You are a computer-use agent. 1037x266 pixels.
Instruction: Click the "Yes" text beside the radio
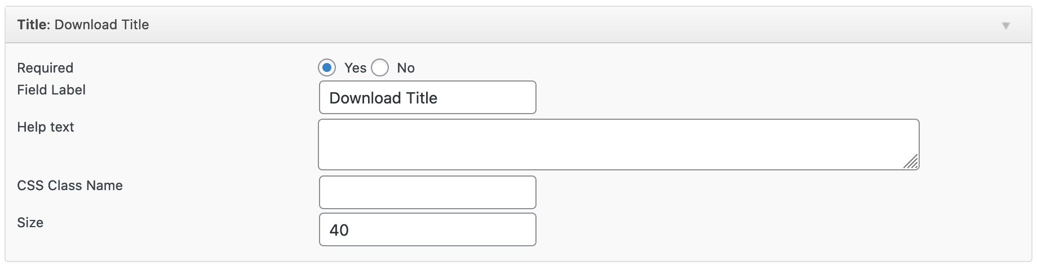pos(355,68)
